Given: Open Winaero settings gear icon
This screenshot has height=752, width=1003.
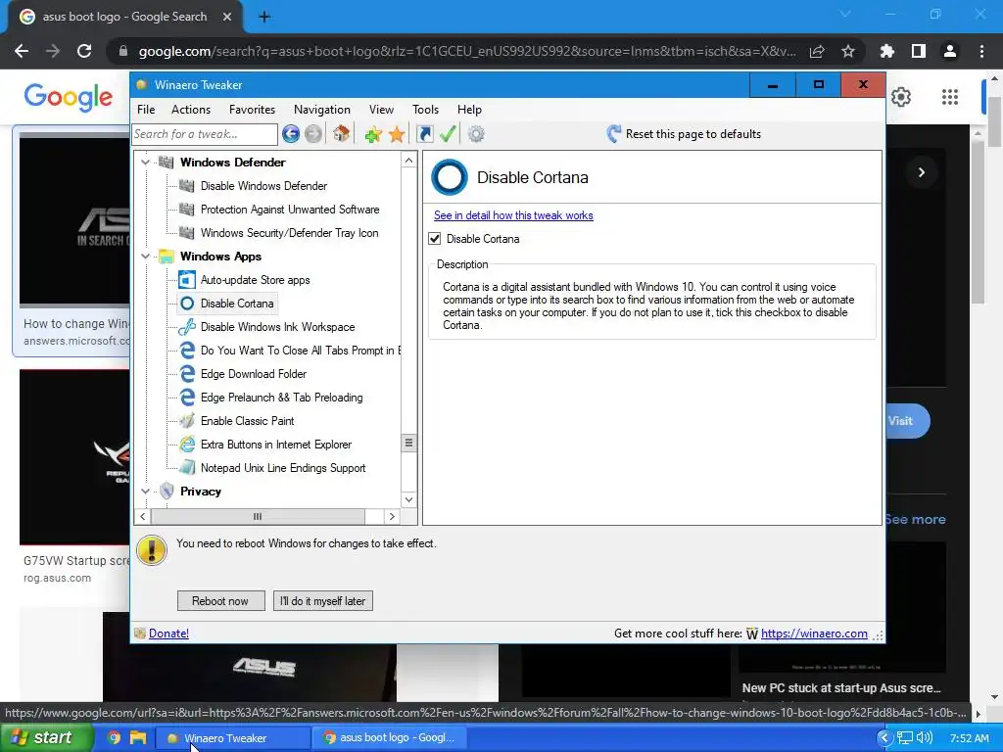Looking at the screenshot, I should tap(476, 133).
